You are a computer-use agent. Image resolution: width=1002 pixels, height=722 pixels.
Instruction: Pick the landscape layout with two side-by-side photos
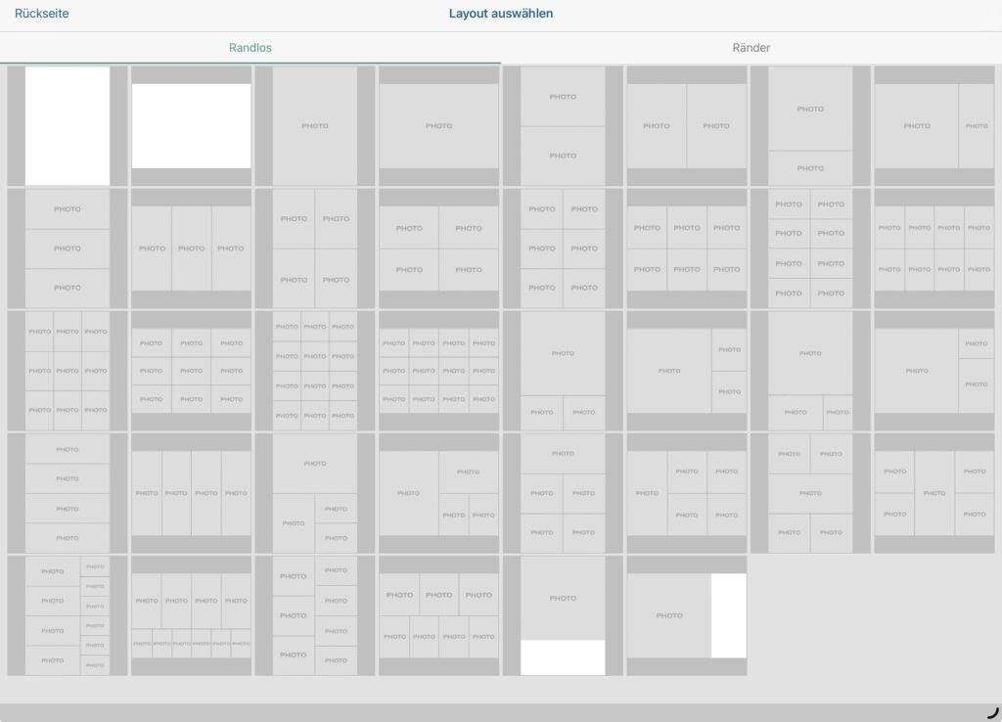coord(686,126)
